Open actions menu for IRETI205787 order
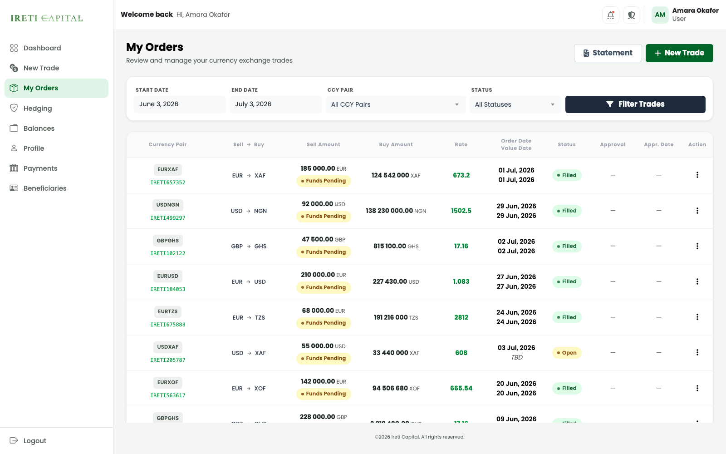The width and height of the screenshot is (726, 454). 697,353
